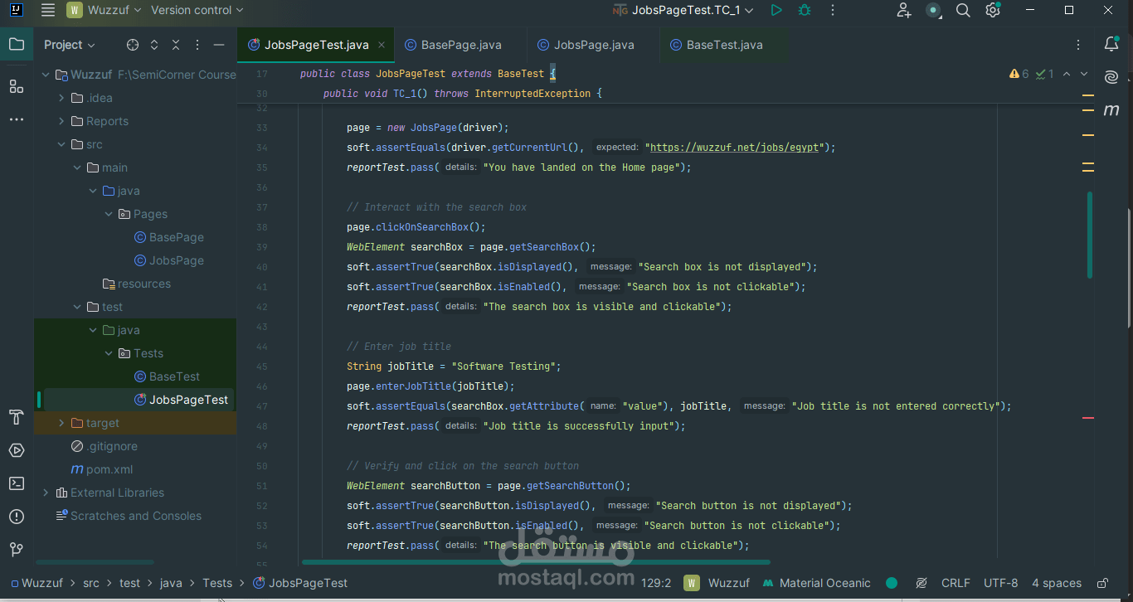Open the editor tabs options kebab menu
1133x602 pixels.
coord(1078,45)
